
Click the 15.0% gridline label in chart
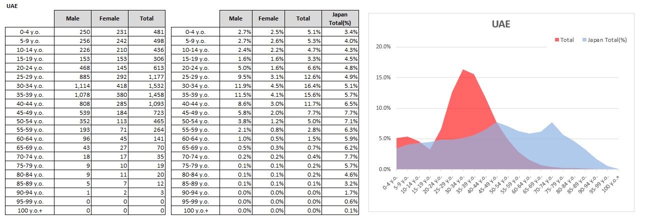point(383,78)
